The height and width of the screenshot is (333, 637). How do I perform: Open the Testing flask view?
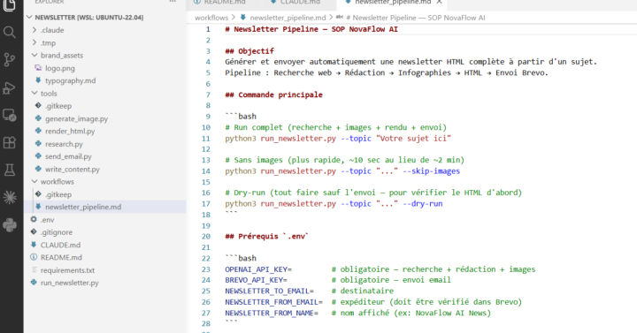coord(10,170)
